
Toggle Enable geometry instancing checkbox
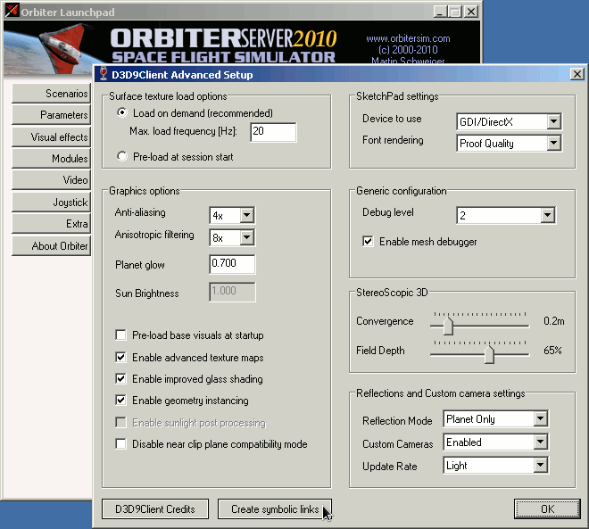click(x=121, y=401)
